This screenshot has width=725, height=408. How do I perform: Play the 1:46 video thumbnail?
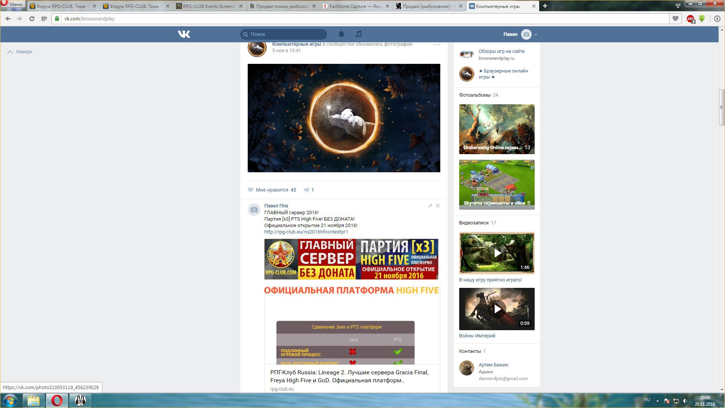497,253
